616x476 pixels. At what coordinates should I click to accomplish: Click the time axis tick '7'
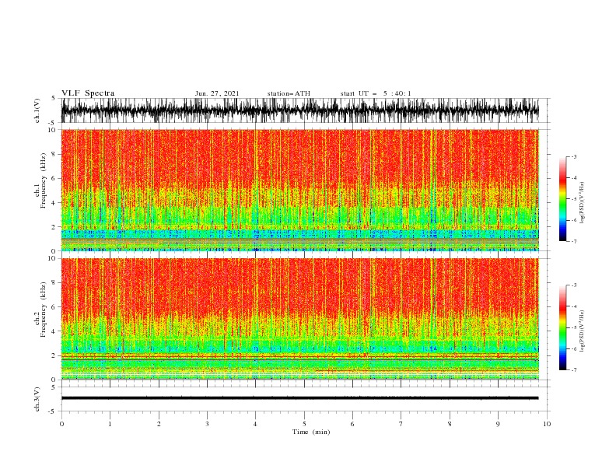401,424
